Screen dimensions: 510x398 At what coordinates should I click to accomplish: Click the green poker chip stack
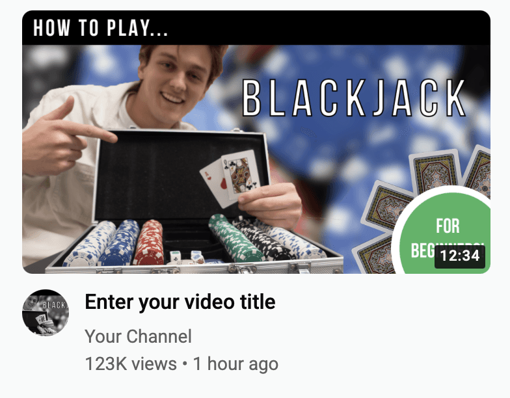pos(235,237)
